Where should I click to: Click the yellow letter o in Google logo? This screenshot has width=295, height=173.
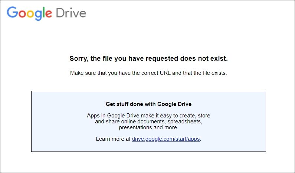pos(30,14)
